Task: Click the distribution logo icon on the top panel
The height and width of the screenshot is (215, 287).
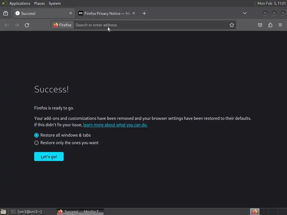Action: 5,3
